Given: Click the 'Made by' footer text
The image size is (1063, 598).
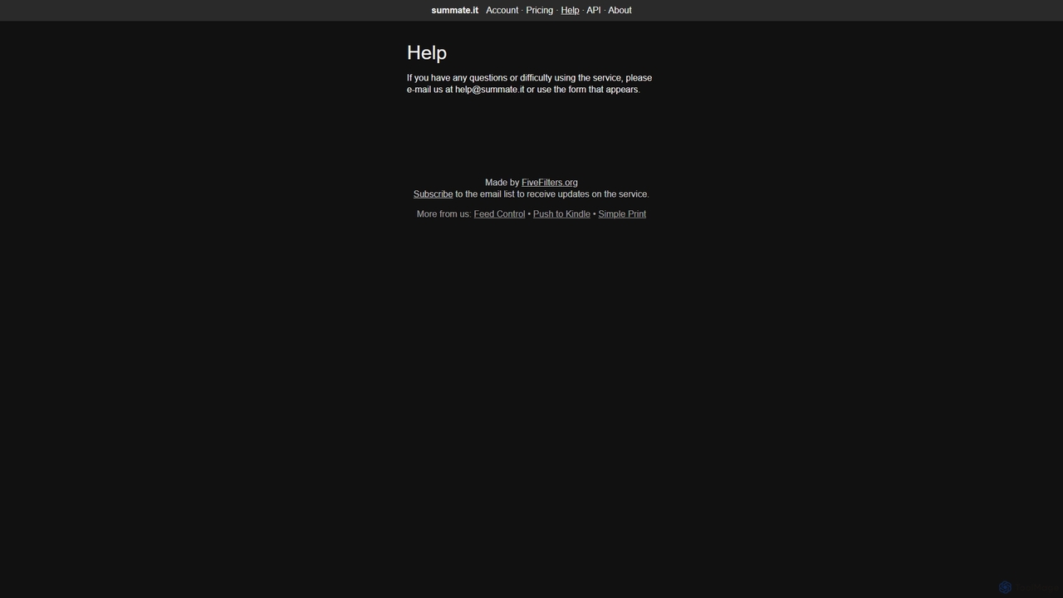Looking at the screenshot, I should (502, 183).
